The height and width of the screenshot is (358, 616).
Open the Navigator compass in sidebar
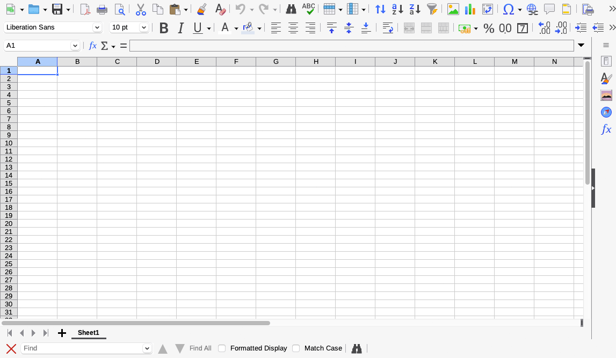click(606, 112)
